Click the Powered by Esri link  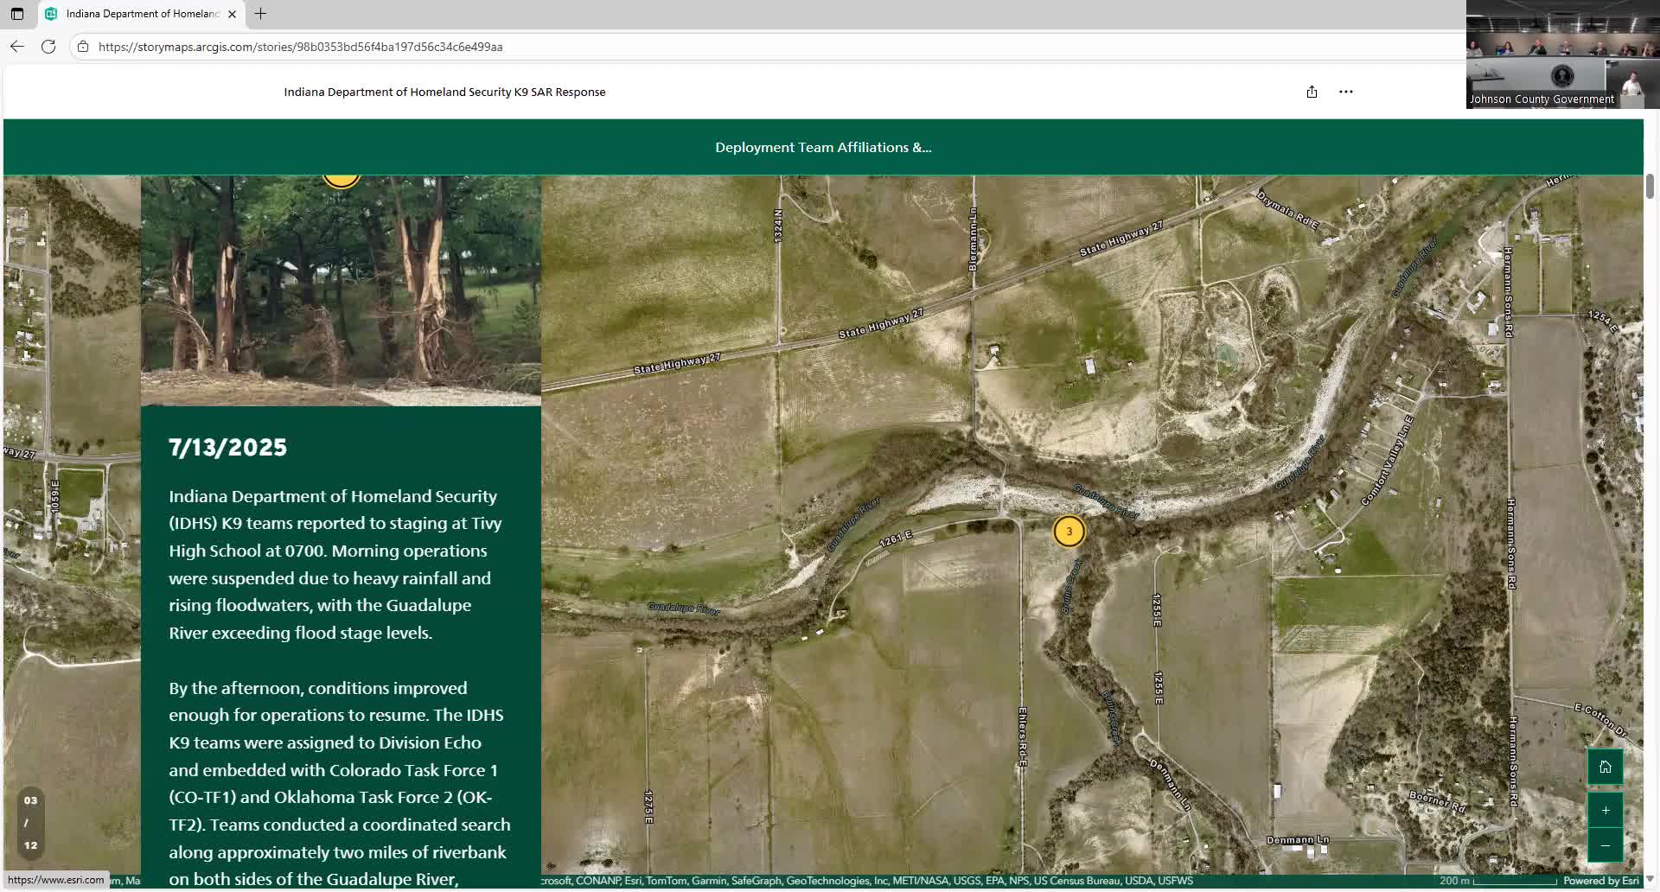(x=1600, y=881)
